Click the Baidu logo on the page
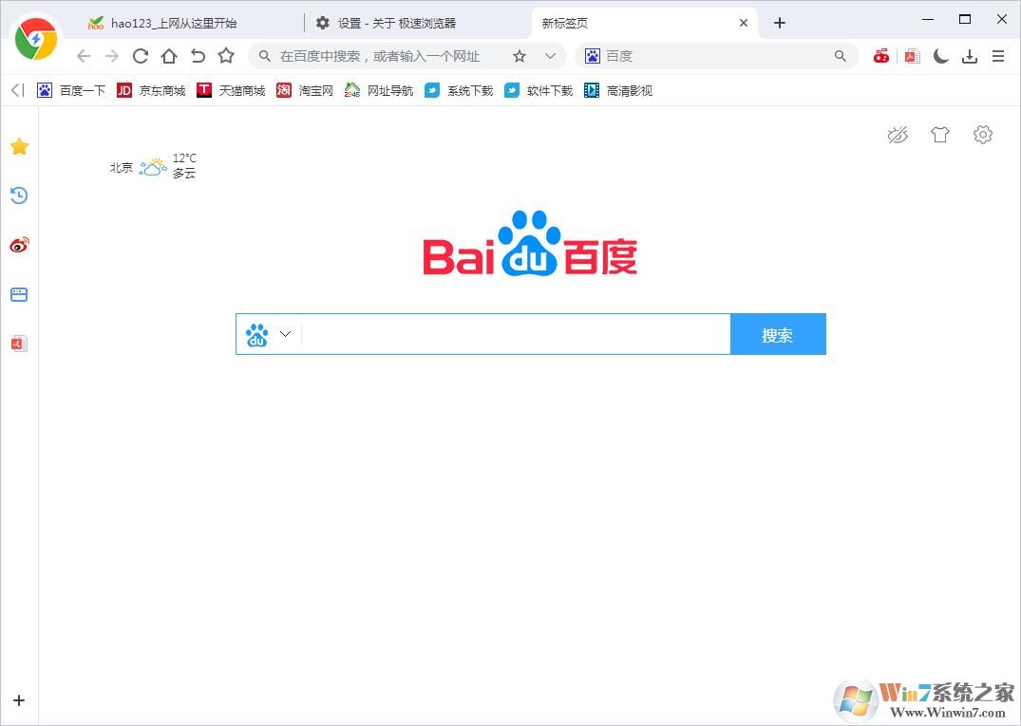The width and height of the screenshot is (1021, 726). pos(529,244)
